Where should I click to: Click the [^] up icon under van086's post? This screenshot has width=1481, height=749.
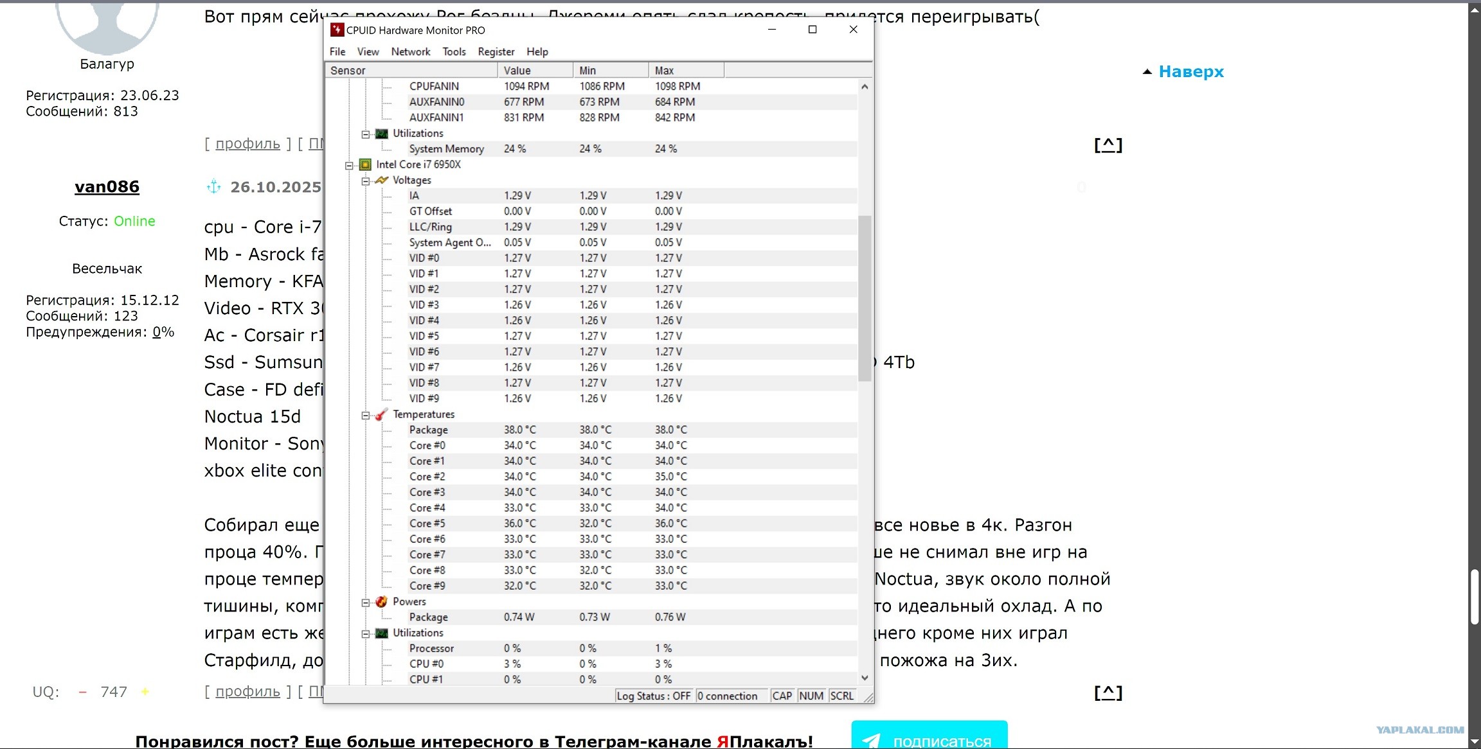pyautogui.click(x=1108, y=692)
